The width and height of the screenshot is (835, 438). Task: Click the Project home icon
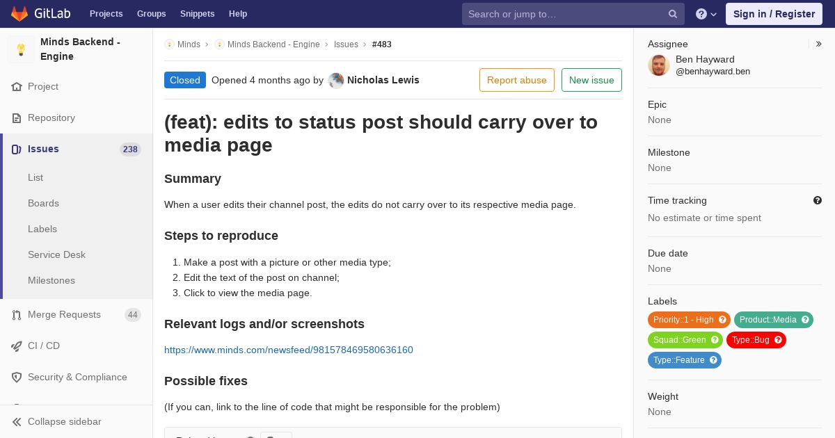click(17, 87)
